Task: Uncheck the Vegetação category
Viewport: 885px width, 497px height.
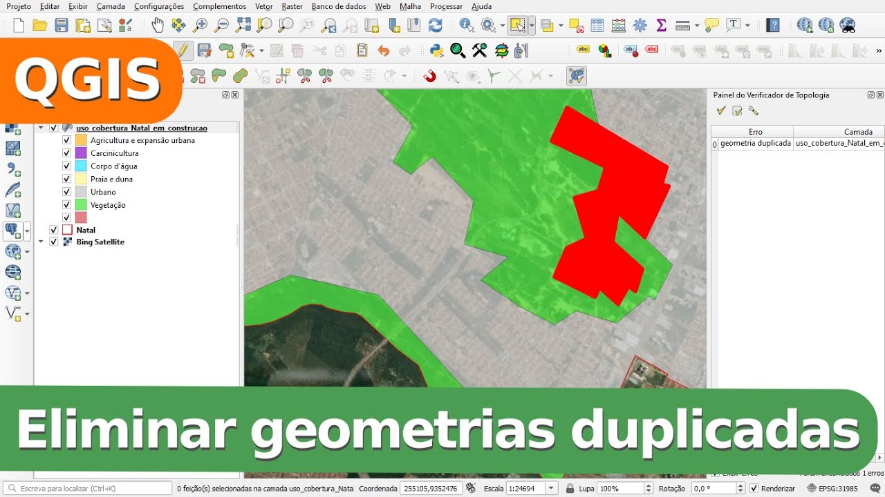Action: [66, 205]
